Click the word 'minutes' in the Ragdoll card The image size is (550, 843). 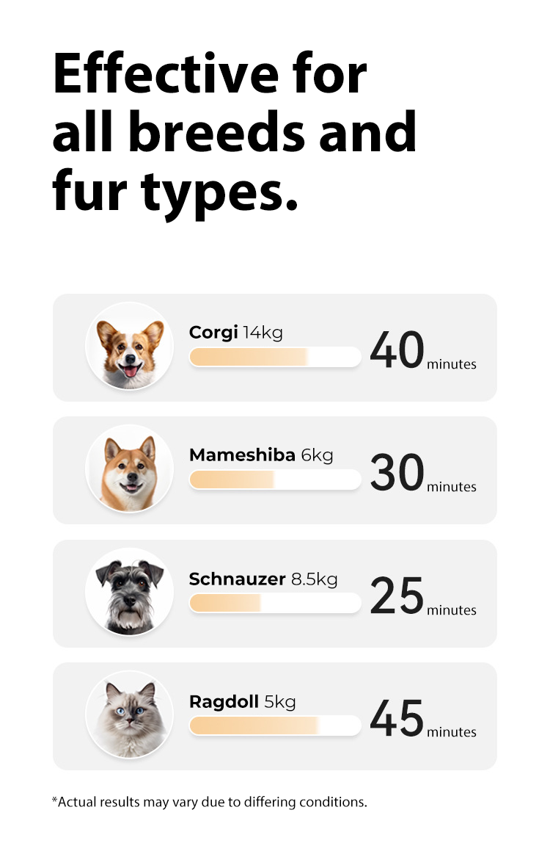click(452, 732)
